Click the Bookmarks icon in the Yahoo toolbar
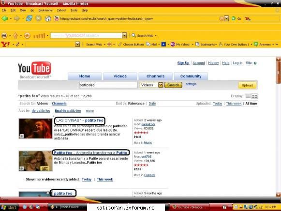 point(197,44)
